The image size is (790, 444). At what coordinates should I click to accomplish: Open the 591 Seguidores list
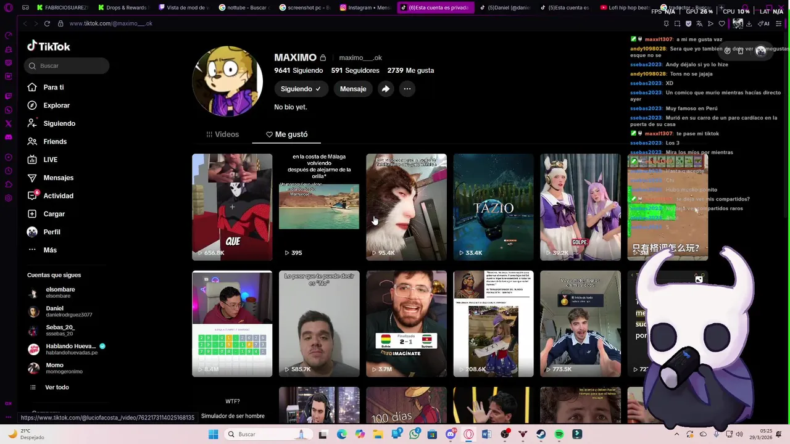click(355, 70)
